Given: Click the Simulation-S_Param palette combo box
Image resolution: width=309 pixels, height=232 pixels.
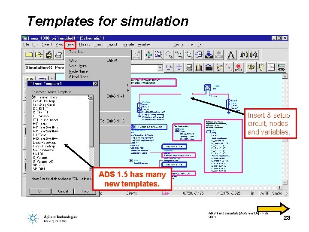Looking at the screenshot, I should pyautogui.click(x=94, y=68).
